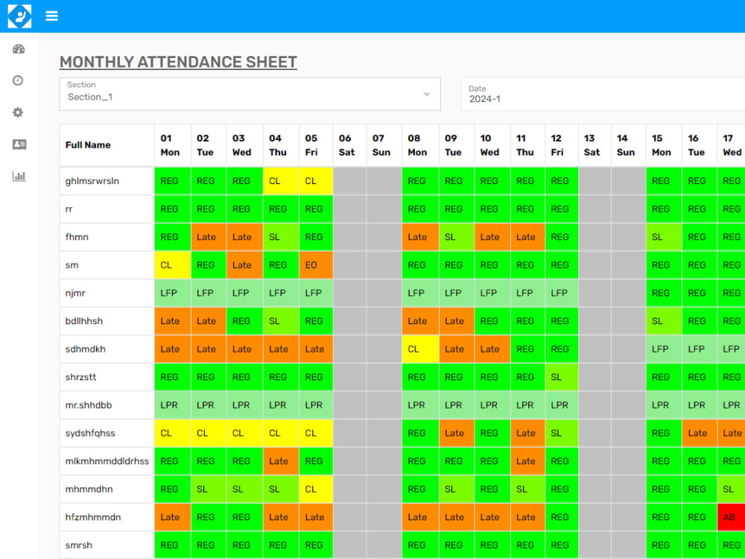
Task: Click the red AB cell for hfzmhmmdn
Action: pos(732,517)
